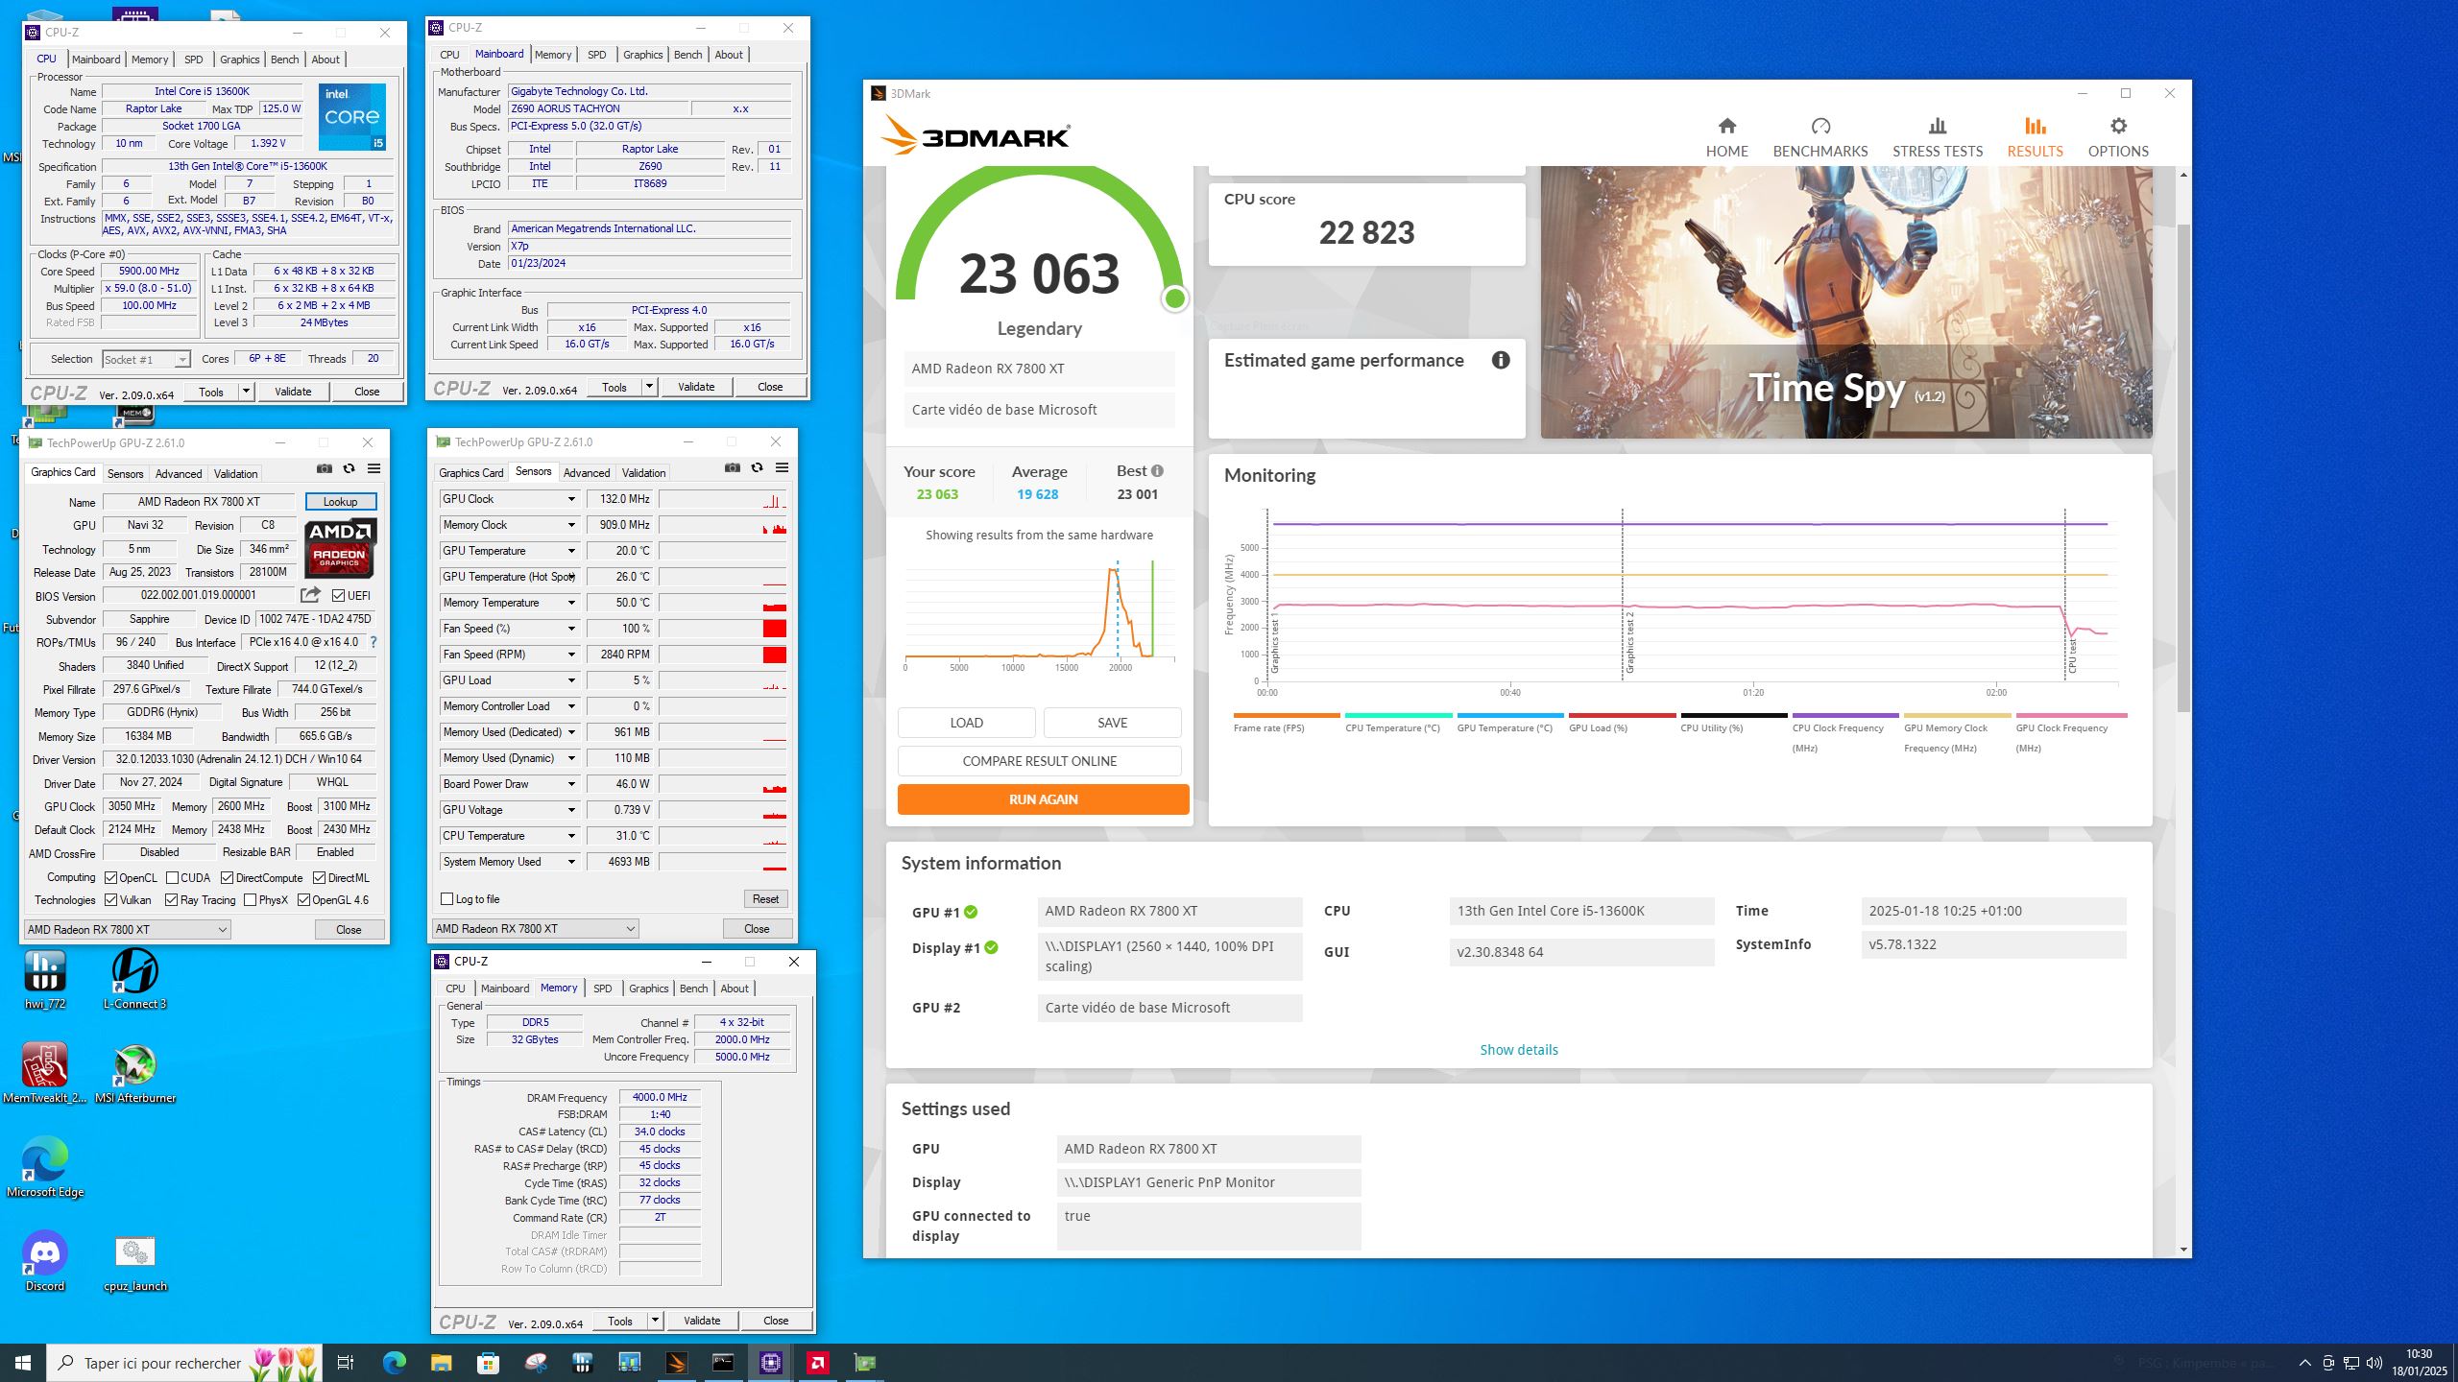Switch to SPD tab in CPU-Z CPU window
2458x1382 pixels.
(x=194, y=60)
